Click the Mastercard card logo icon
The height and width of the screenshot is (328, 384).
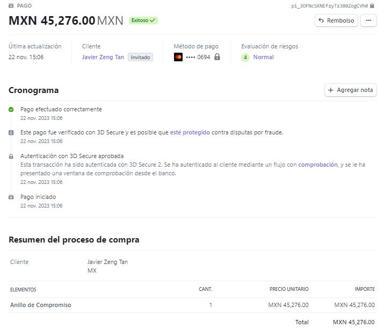point(178,57)
